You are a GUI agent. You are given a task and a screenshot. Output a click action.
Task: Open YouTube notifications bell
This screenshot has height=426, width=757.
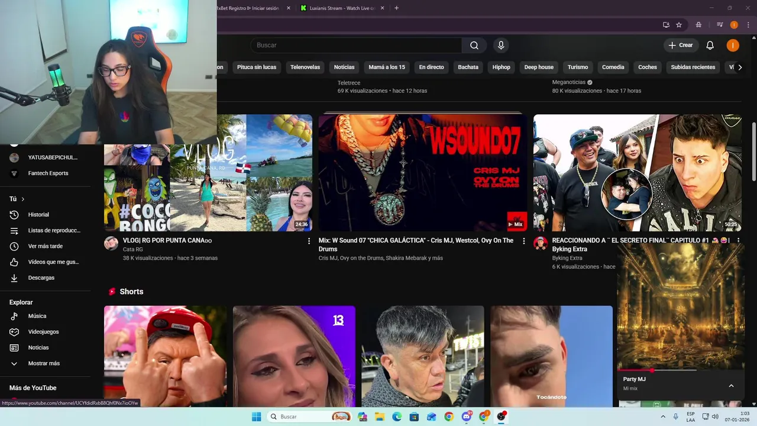coord(710,46)
